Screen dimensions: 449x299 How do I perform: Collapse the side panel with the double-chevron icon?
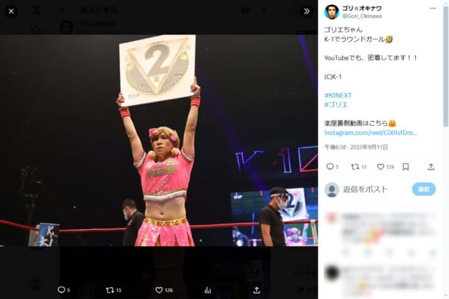[307, 11]
